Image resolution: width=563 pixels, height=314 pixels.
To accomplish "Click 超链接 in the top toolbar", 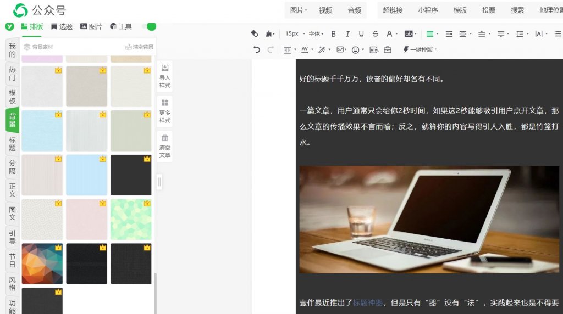I will tap(393, 10).
